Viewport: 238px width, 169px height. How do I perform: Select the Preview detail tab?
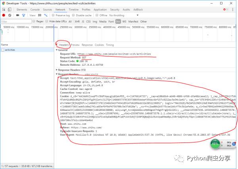point(75,45)
